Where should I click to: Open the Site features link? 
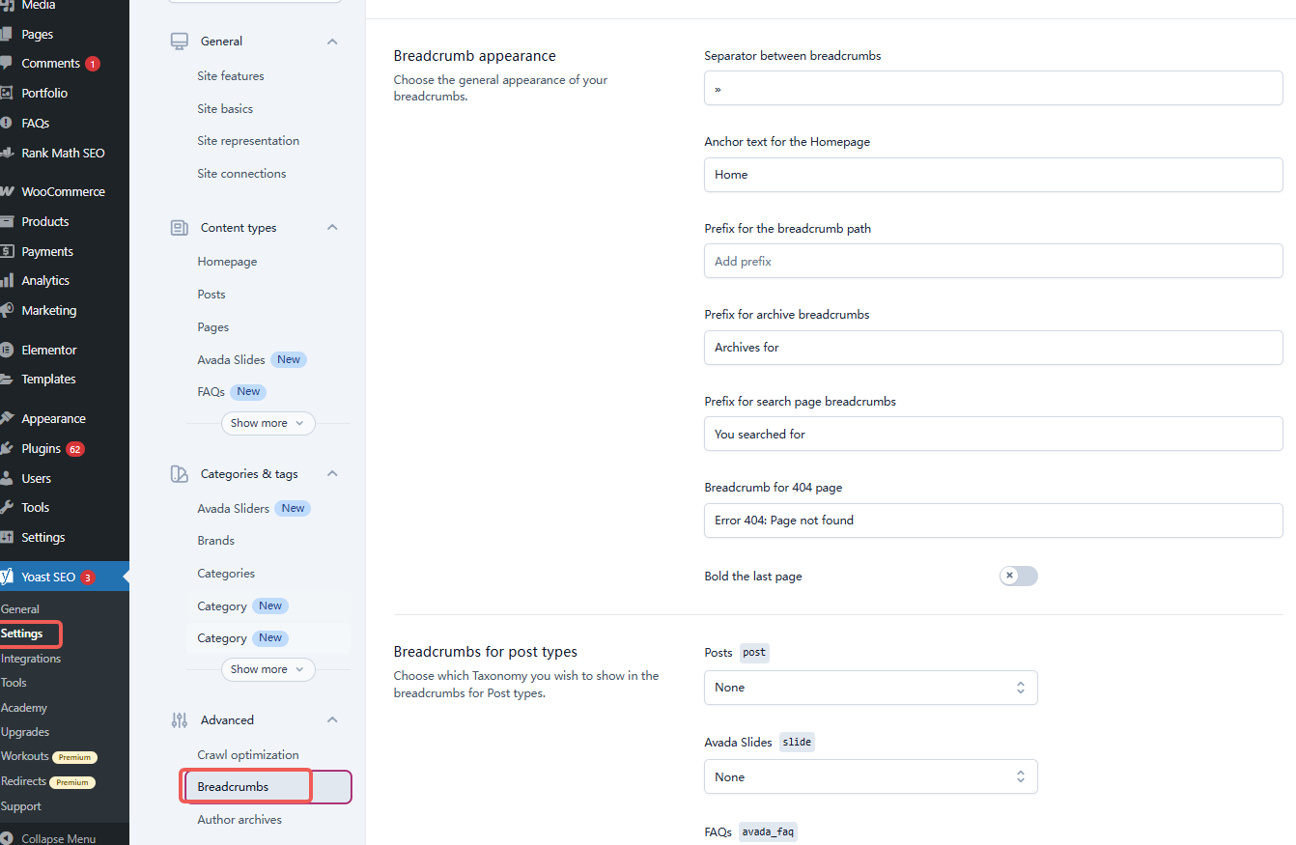pyautogui.click(x=231, y=76)
